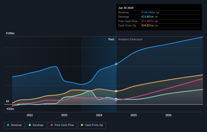207x132 pixels.
Task: Toggle the Cash From Op legend button
Action: coord(92,125)
